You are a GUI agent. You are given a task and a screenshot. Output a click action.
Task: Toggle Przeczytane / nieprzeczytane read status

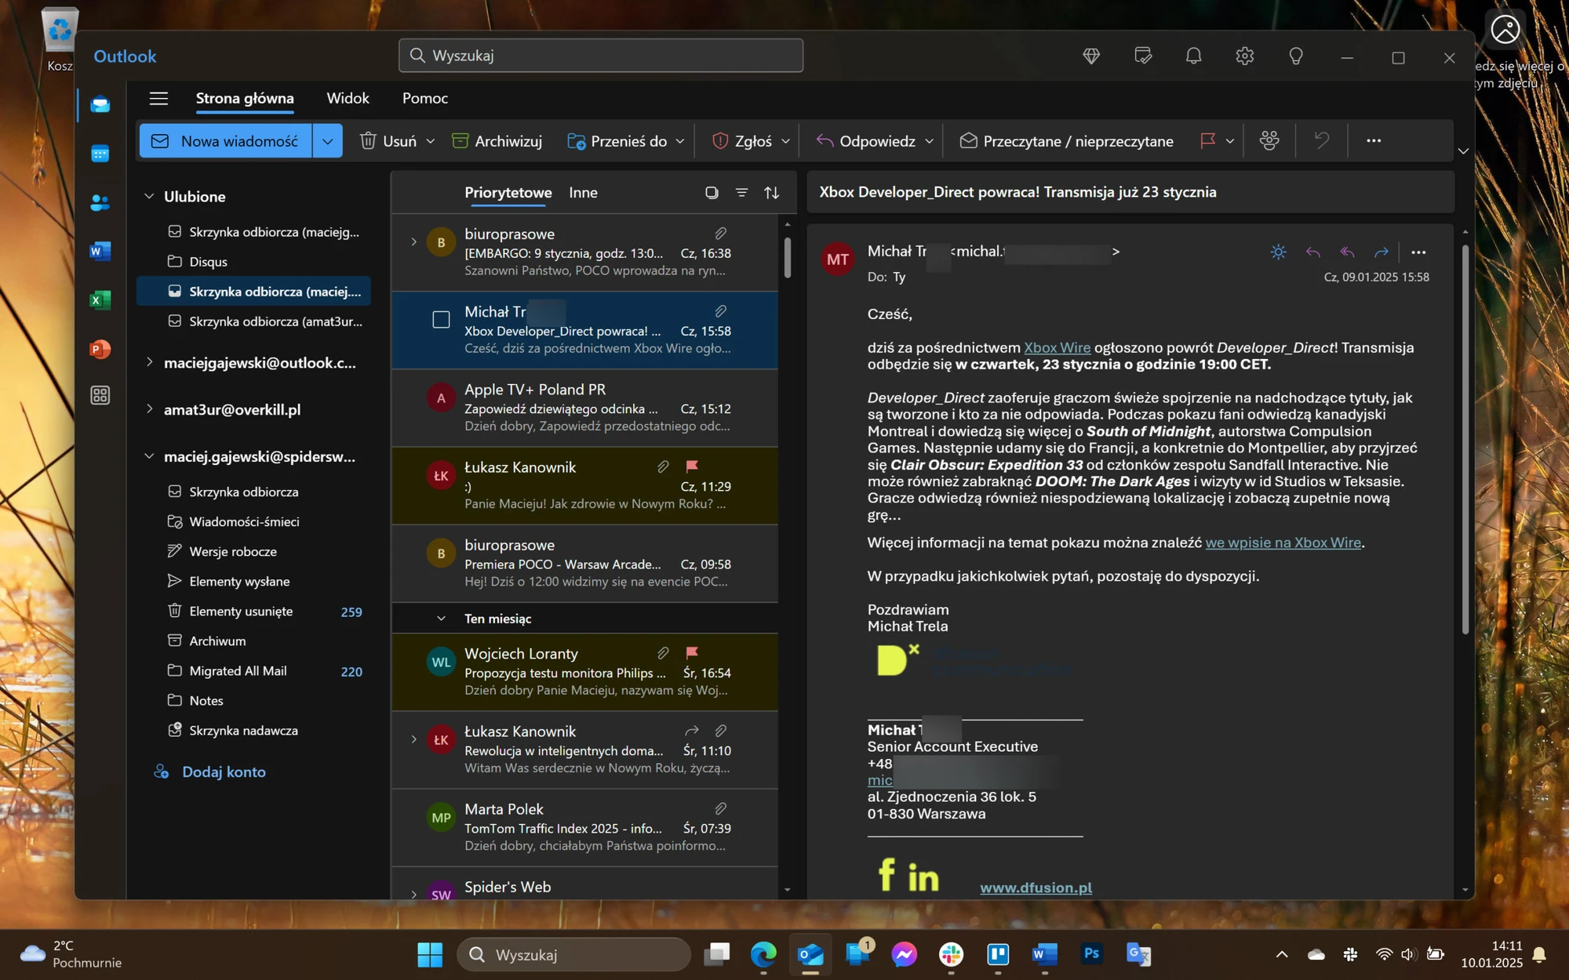point(1067,141)
